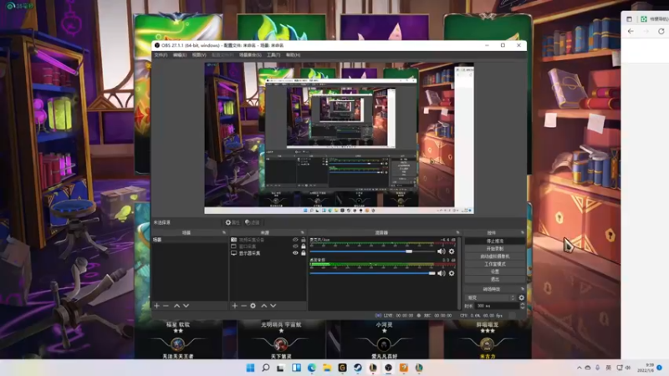Click the Start Recording button

pos(495,248)
